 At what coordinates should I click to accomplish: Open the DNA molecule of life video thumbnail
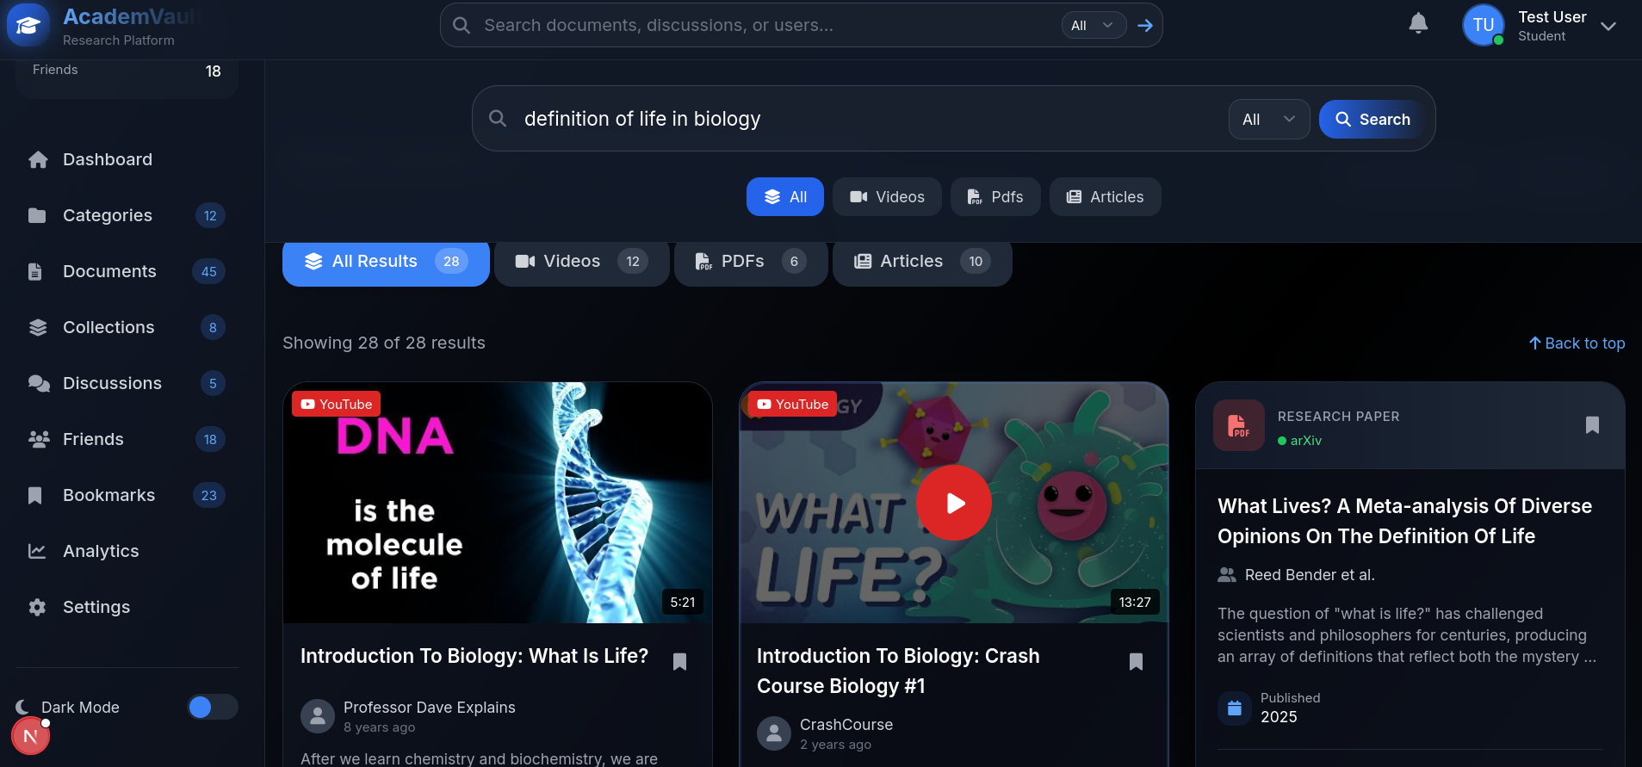point(498,503)
